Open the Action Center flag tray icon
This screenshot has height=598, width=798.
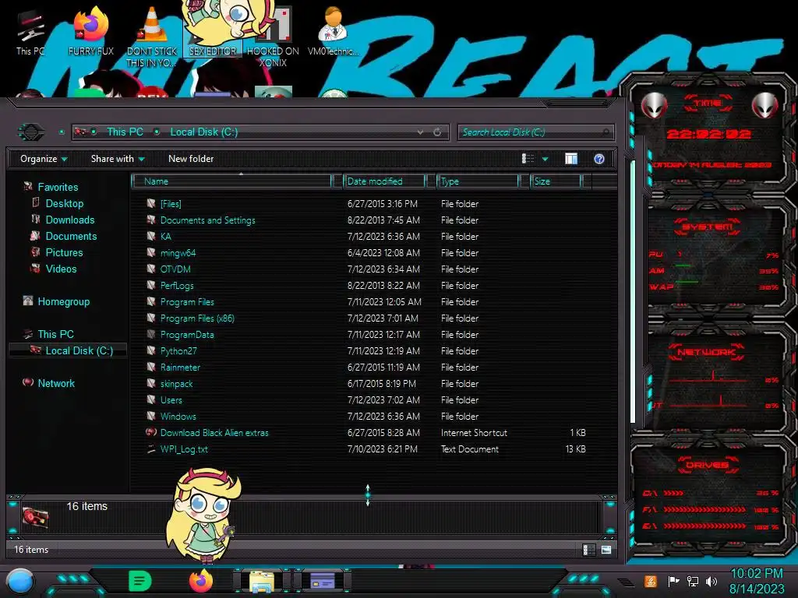click(673, 581)
